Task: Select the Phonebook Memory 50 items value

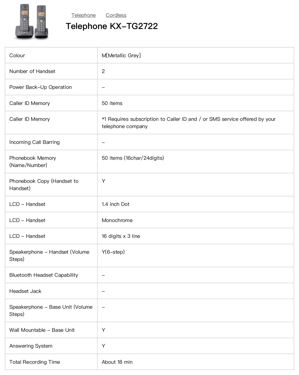Action: click(x=133, y=158)
